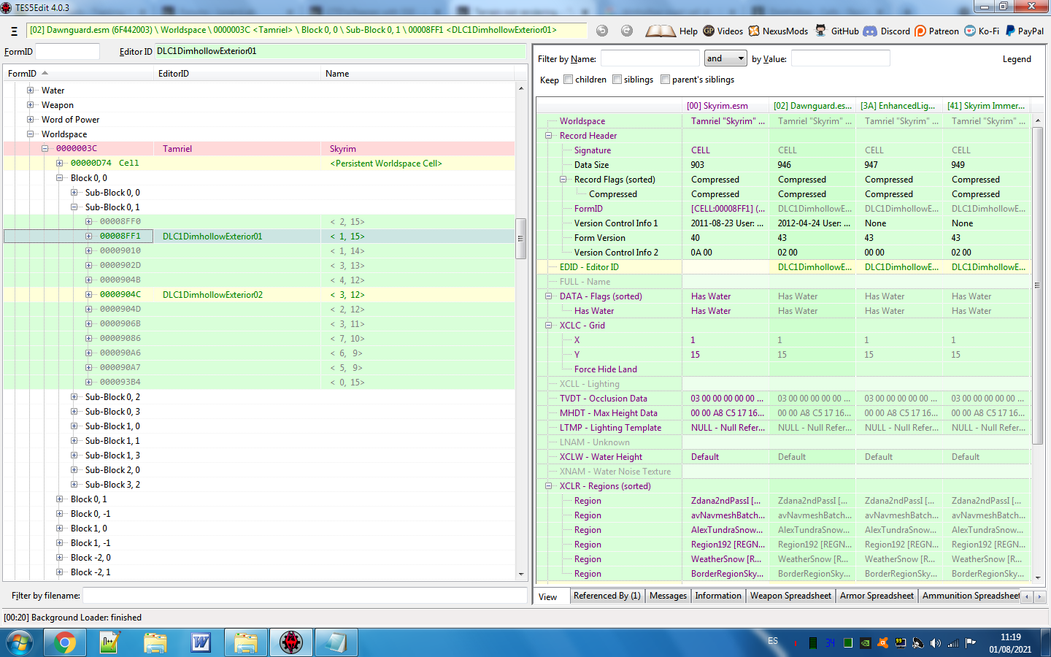Click the record view vertical scrollbar
1051x657 pixels.
(x=1038, y=285)
